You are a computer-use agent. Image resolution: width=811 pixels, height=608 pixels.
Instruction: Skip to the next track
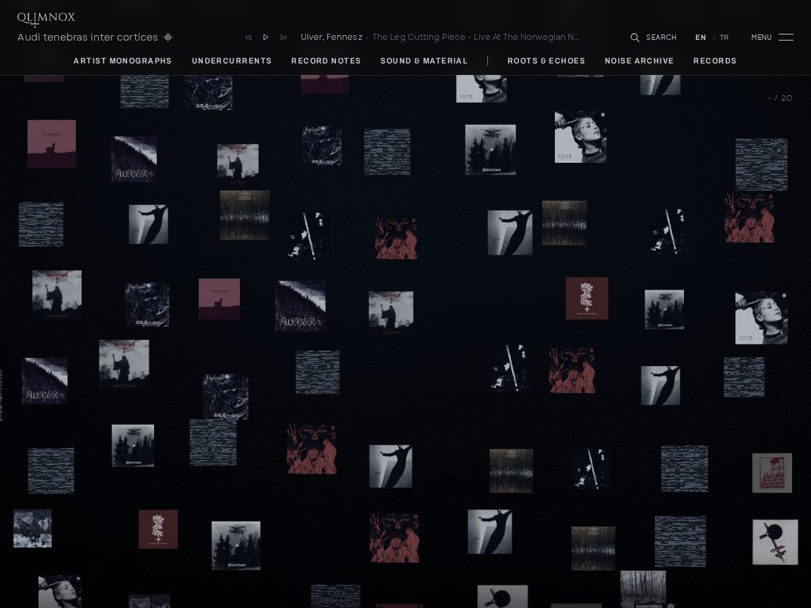pyautogui.click(x=283, y=38)
